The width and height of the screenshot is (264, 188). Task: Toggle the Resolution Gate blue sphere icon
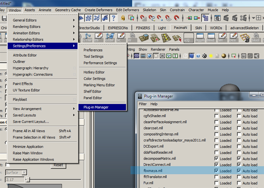[149, 56]
